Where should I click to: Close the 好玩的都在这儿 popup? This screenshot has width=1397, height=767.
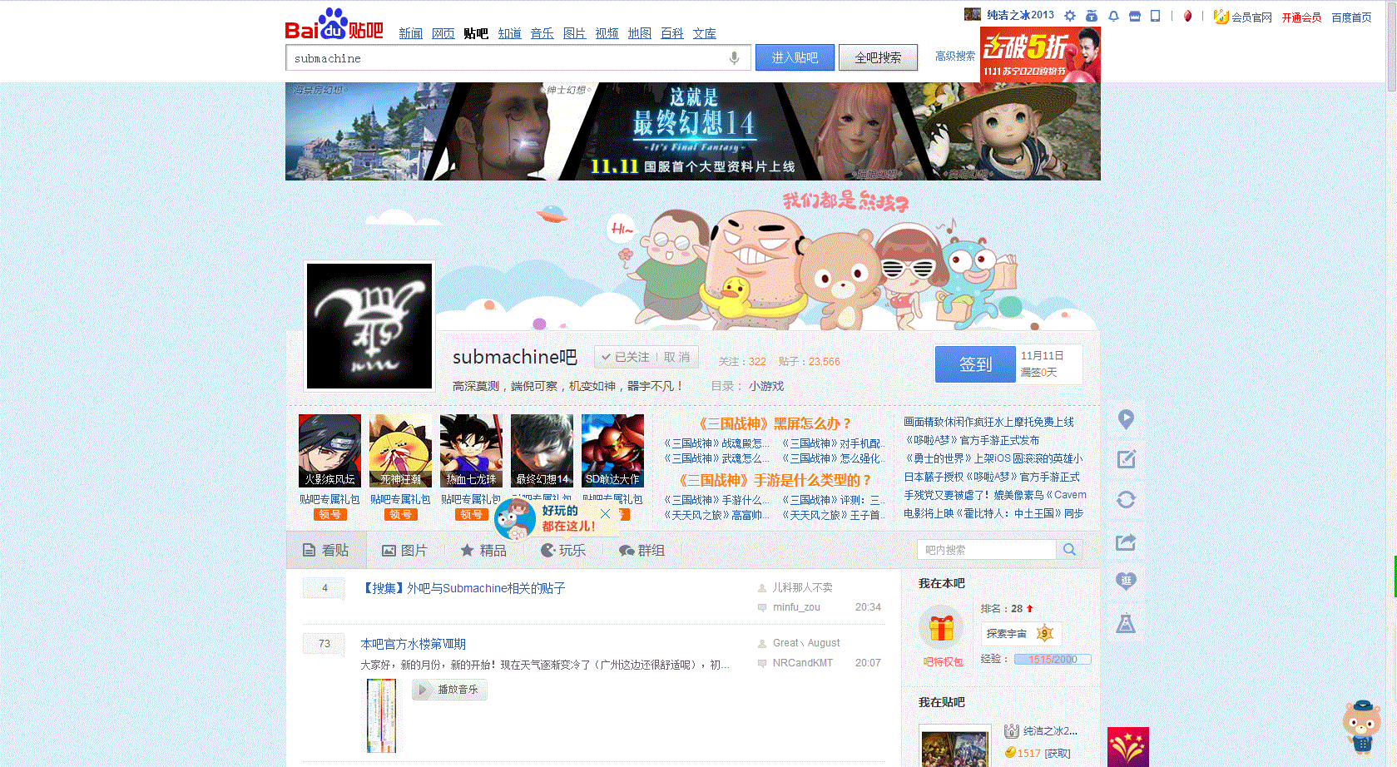pos(605,513)
